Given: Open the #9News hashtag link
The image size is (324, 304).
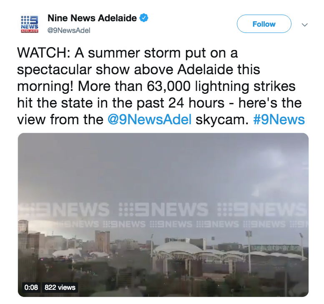Looking at the screenshot, I should click(x=279, y=119).
